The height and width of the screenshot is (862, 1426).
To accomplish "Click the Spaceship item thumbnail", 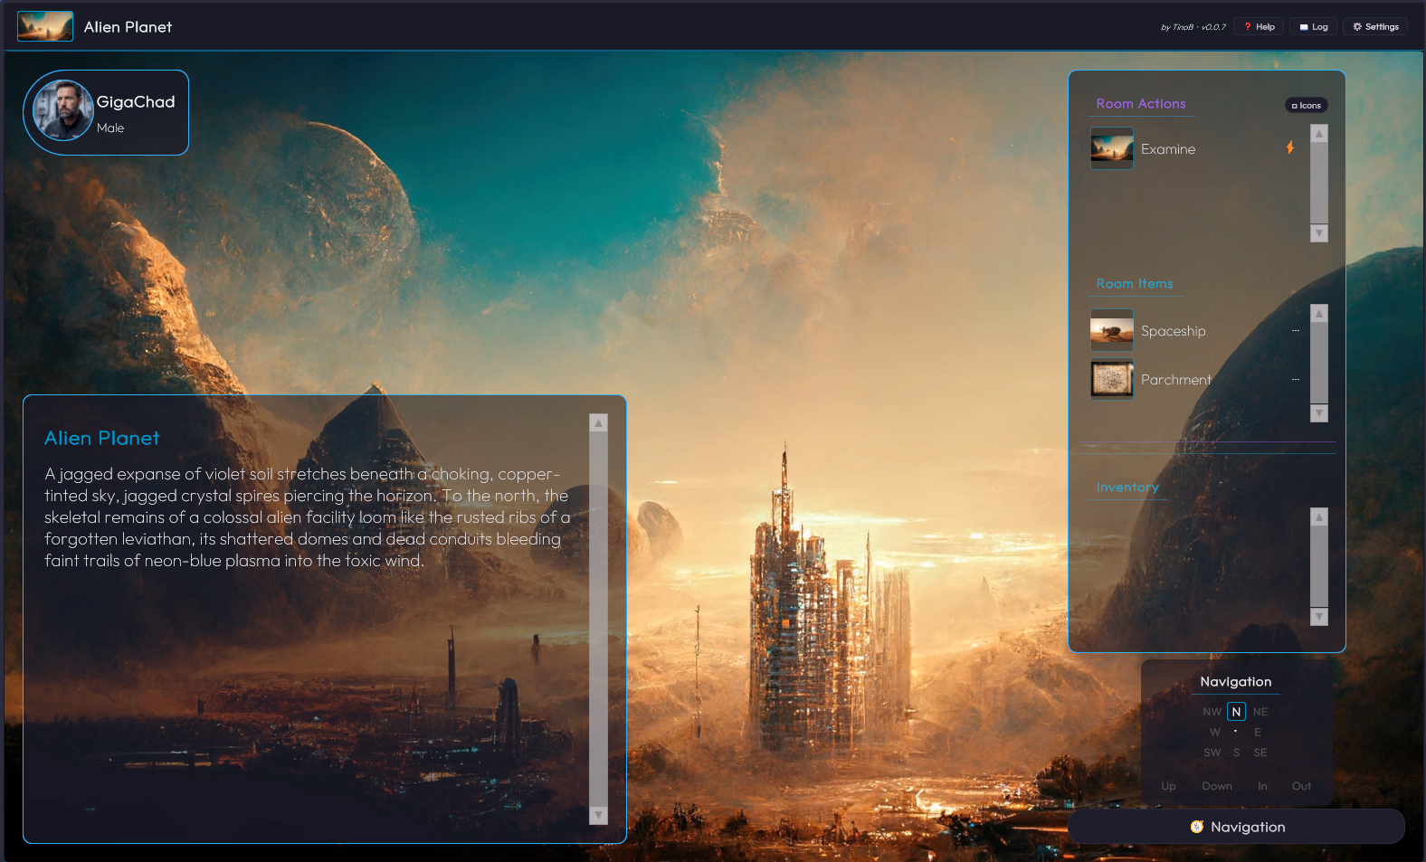I will pos(1112,330).
